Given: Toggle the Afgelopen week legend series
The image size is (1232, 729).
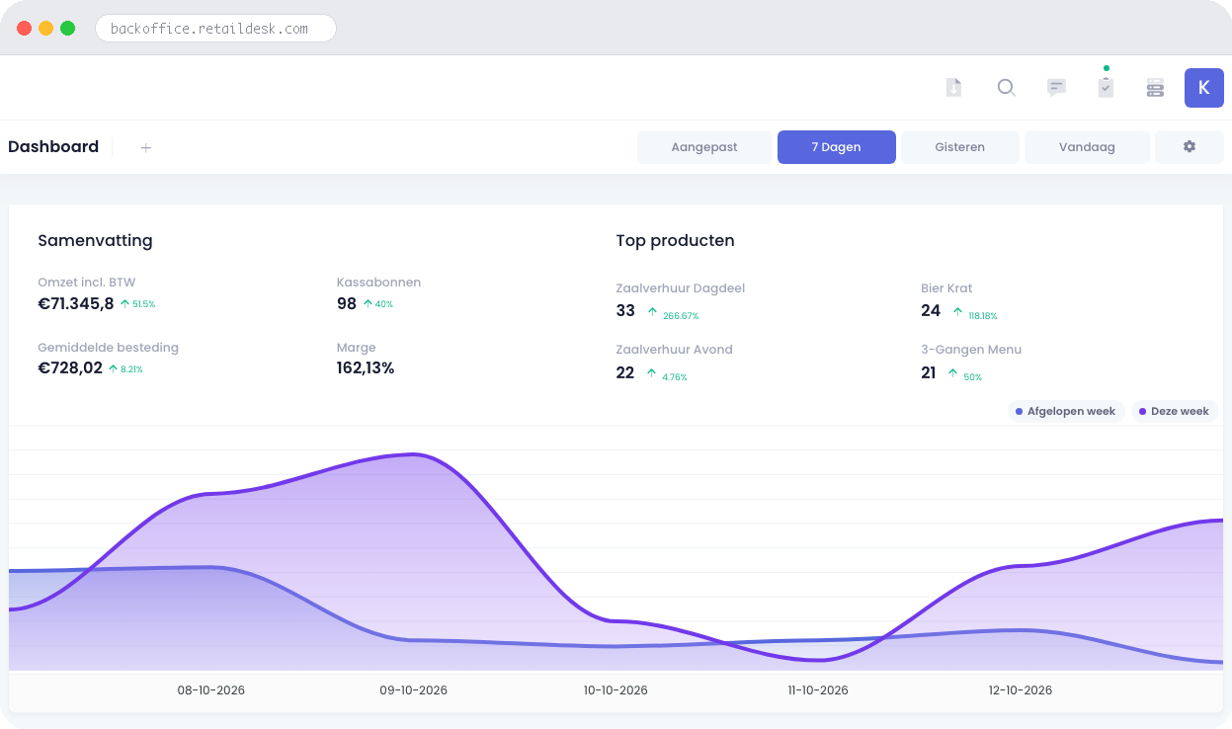Looking at the screenshot, I should [1066, 411].
